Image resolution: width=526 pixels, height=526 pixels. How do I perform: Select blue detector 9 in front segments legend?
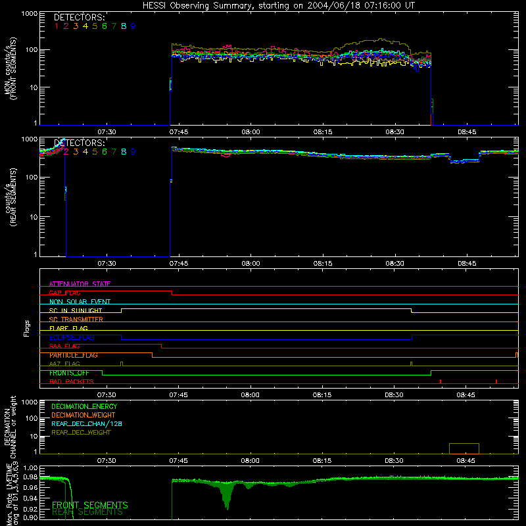(133, 26)
